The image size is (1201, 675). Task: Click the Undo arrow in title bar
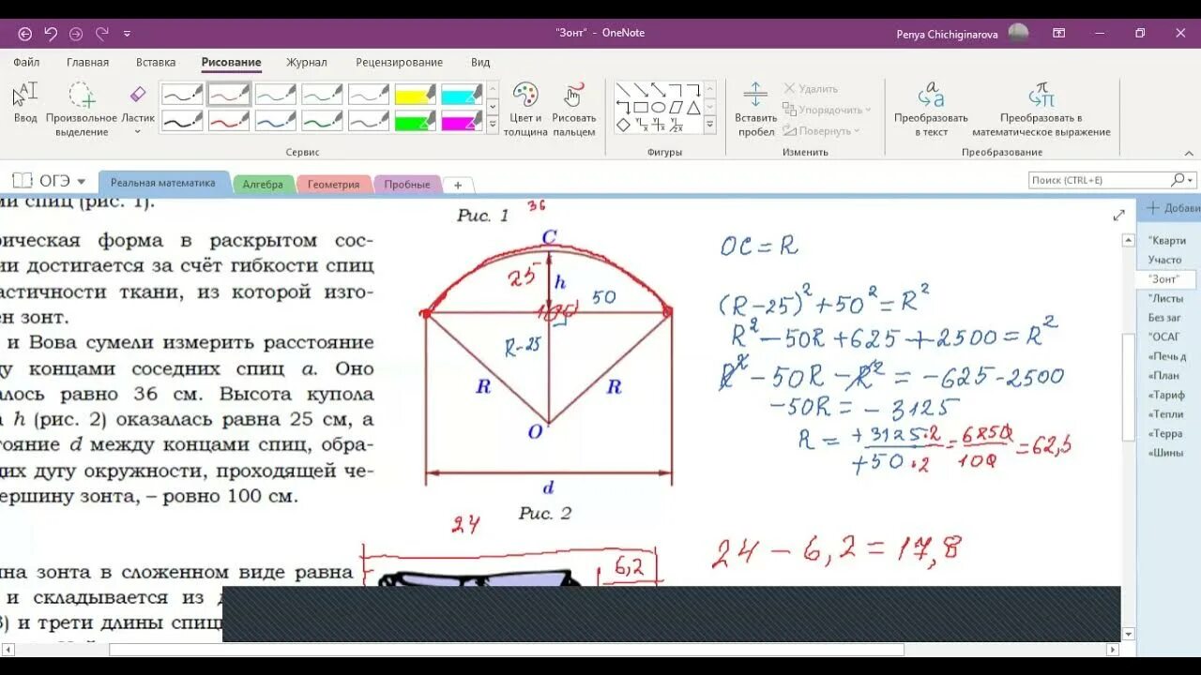pyautogui.click(x=51, y=34)
